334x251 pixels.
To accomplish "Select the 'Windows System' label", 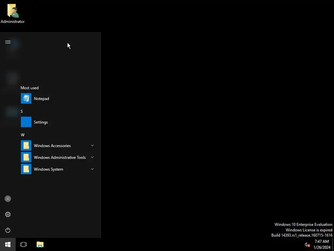I will pyautogui.click(x=48, y=169).
